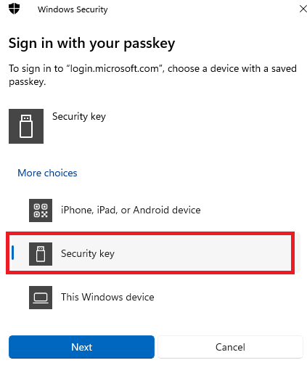
Task: Click the small USB icon in highlighted row
Action: 41,254
